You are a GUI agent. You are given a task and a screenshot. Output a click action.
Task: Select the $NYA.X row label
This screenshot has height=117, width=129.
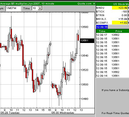(x=101, y=19)
